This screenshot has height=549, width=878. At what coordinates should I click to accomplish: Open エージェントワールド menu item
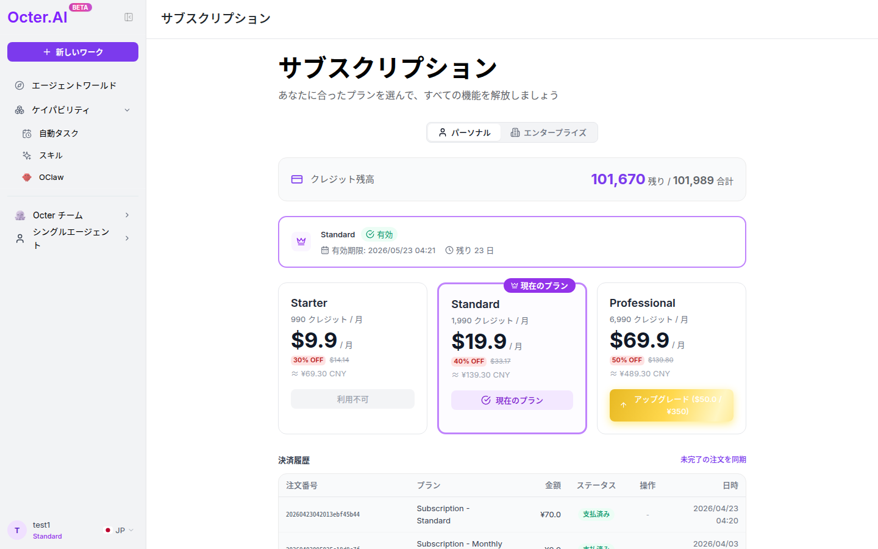73,85
